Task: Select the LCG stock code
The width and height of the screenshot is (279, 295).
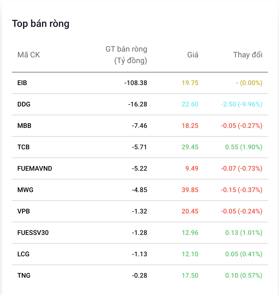Action: click(x=23, y=254)
